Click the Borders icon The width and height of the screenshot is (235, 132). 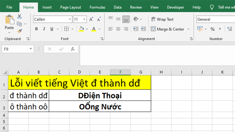[x=66, y=29]
